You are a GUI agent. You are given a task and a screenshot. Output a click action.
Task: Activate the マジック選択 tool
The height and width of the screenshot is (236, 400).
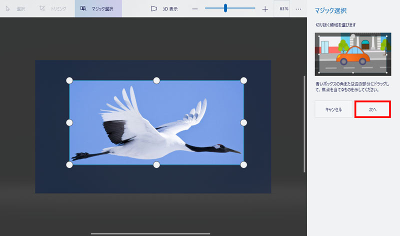coord(98,9)
